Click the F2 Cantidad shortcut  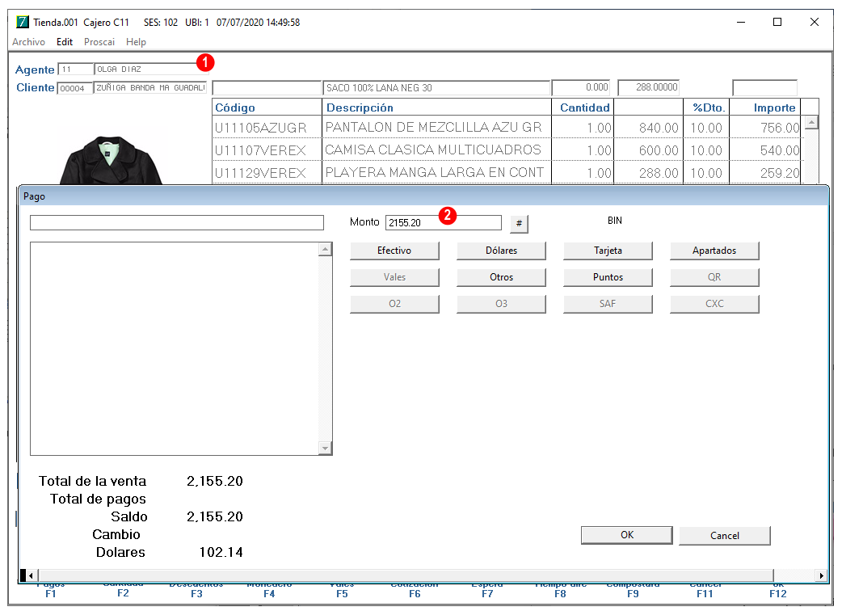tap(123, 590)
